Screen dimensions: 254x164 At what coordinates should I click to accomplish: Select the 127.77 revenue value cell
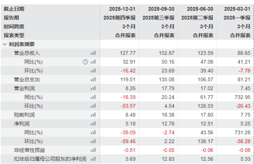click(x=128, y=53)
